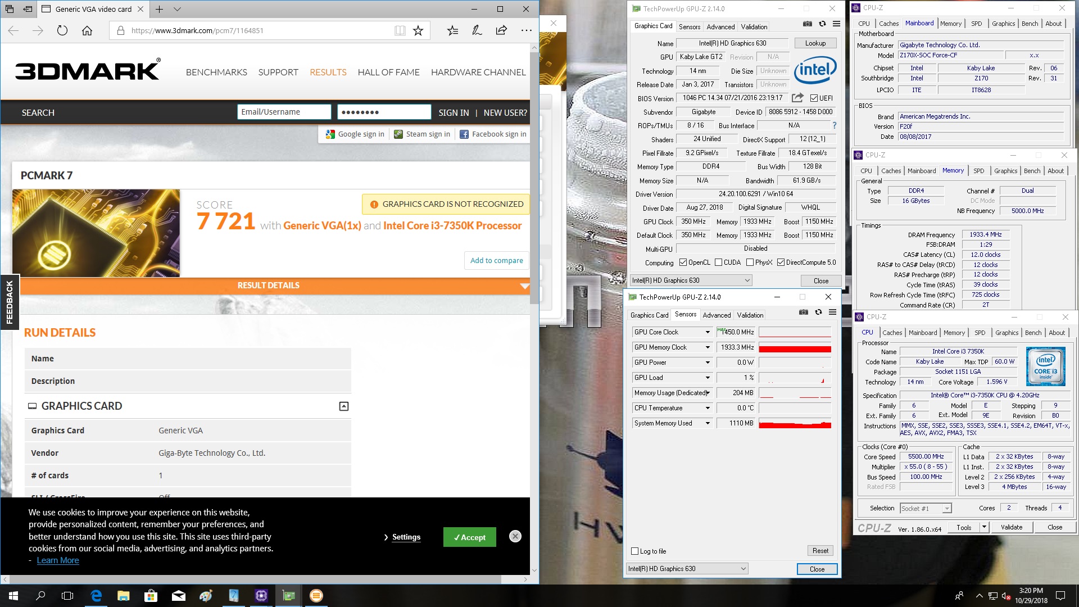Toggle the CUDA checkbox
The width and height of the screenshot is (1079, 607).
tap(718, 262)
